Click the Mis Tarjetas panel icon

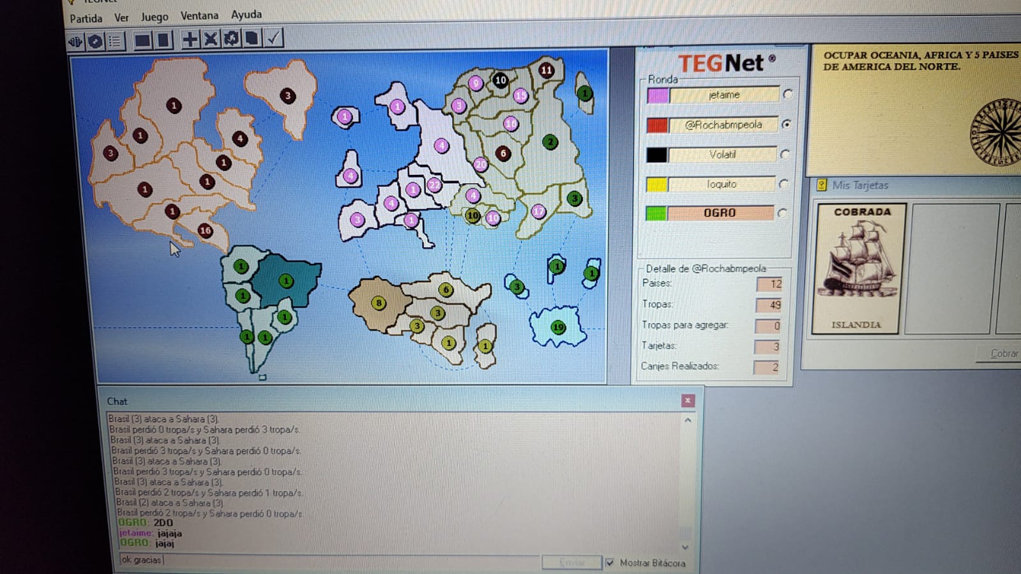(x=822, y=185)
